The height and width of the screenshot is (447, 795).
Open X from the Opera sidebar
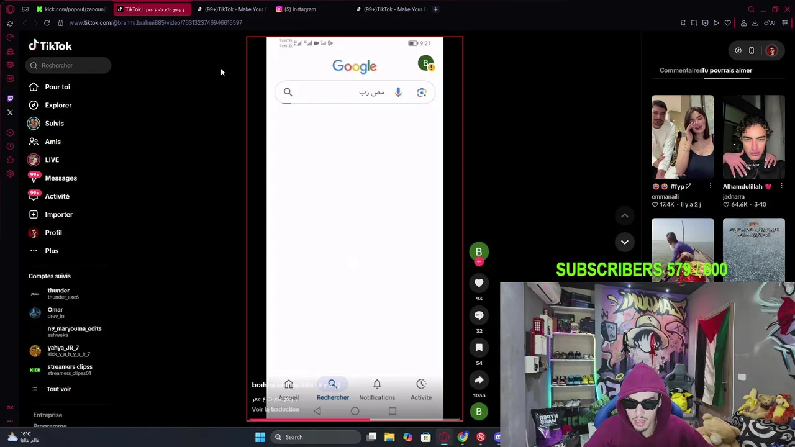coord(10,112)
